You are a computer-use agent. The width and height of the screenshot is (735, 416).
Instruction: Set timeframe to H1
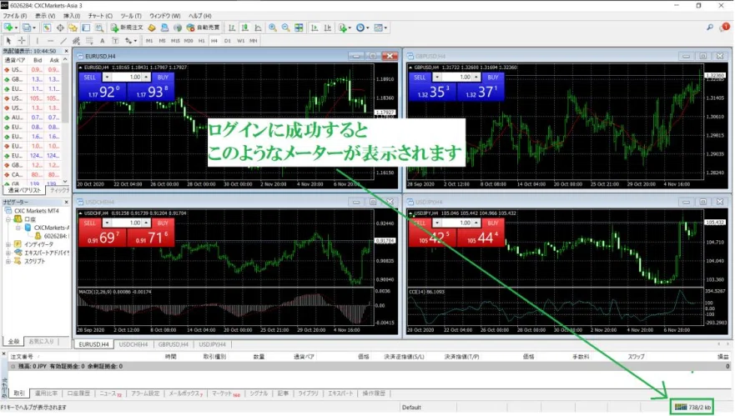pyautogui.click(x=201, y=41)
